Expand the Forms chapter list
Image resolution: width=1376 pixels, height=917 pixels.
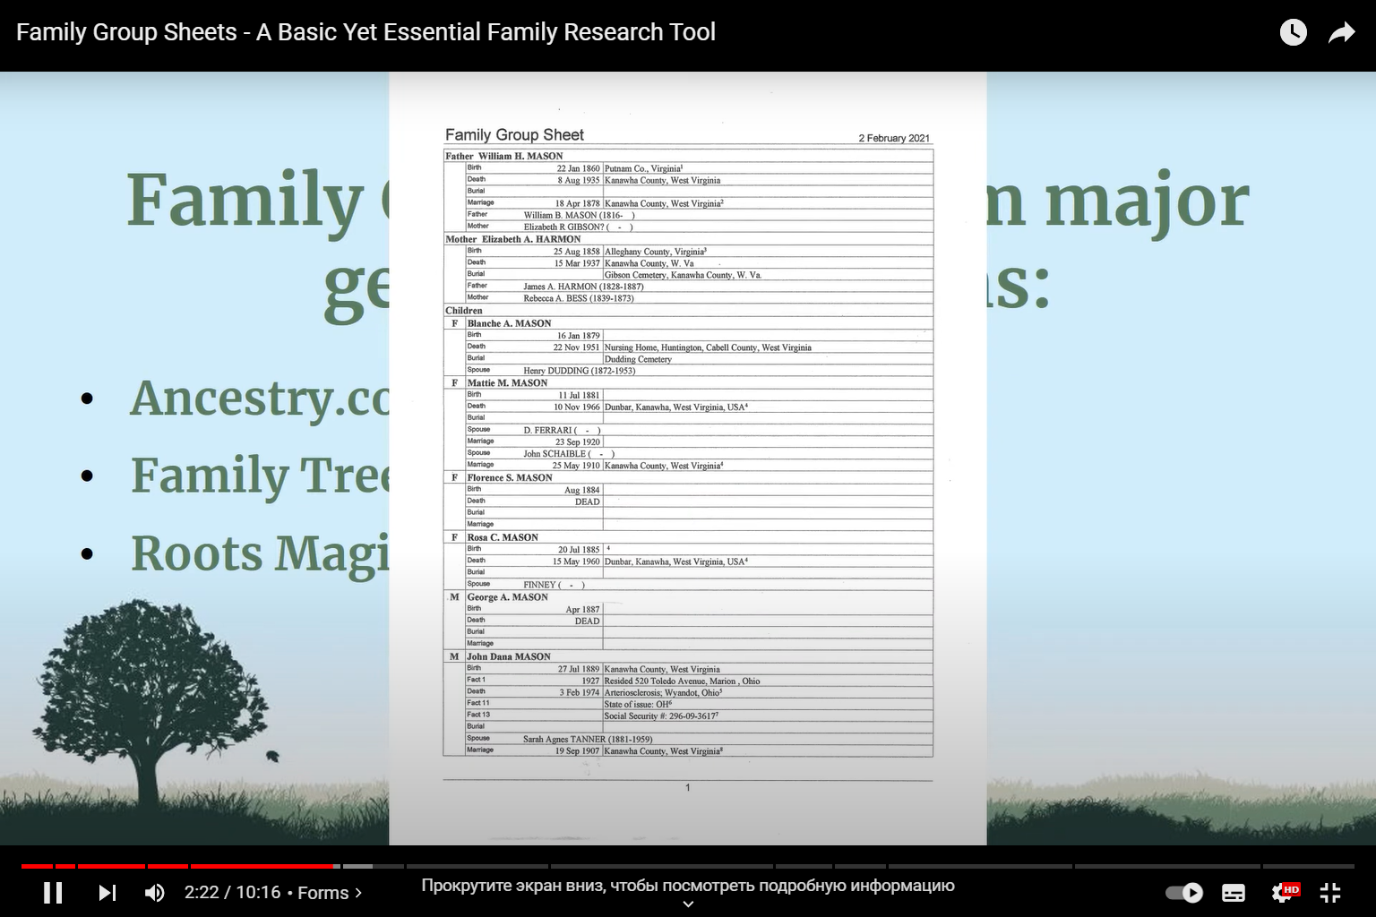click(357, 893)
